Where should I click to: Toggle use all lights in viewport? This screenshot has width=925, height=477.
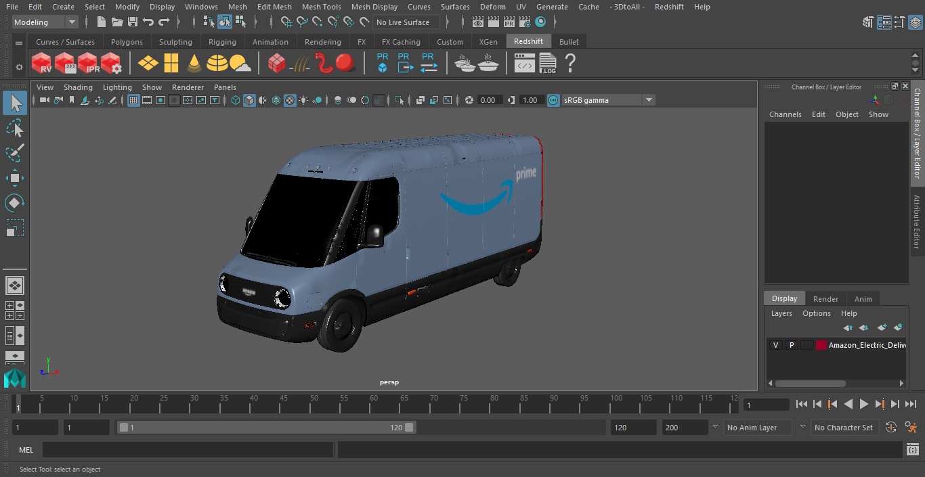[x=303, y=100]
